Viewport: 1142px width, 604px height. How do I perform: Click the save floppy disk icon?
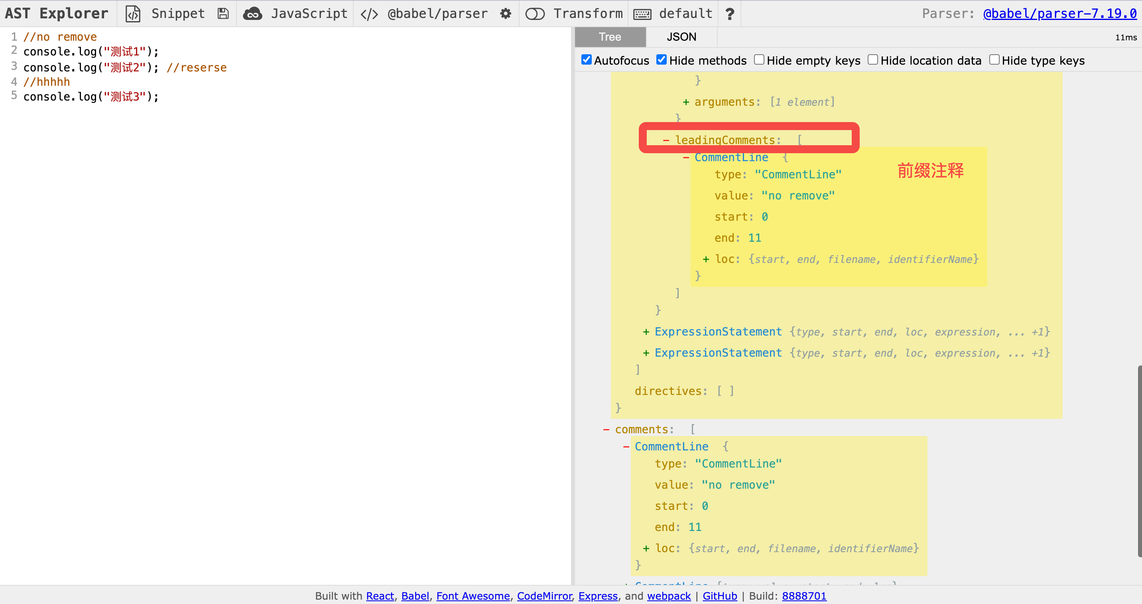point(223,14)
